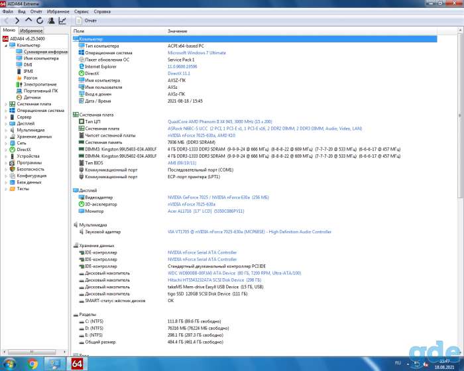Click the База данных tree icon
Screen dimensions: 464x371
pyautogui.click(x=12, y=182)
